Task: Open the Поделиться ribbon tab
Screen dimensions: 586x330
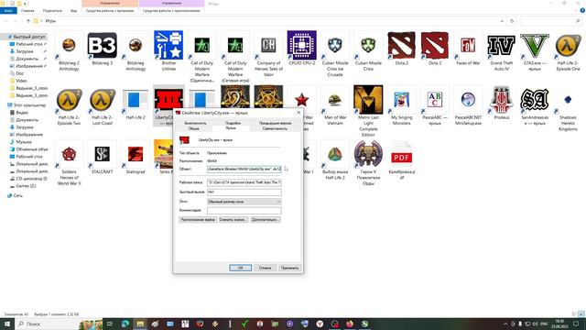Action: pos(52,11)
